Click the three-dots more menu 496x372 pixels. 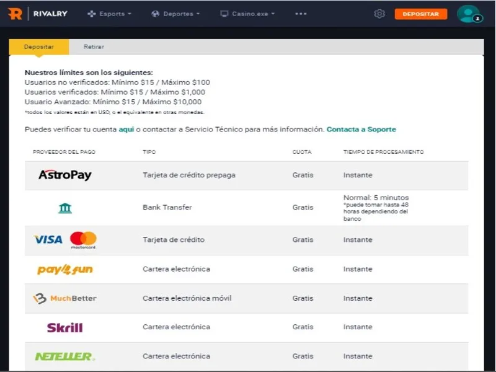pos(301,14)
